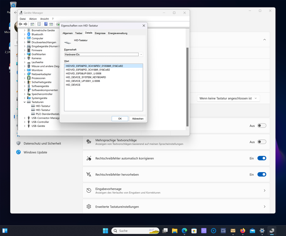286x236 pixels.
Task: Open the Datei menu in Geräte-Manager
Action: [x=23, y=19]
